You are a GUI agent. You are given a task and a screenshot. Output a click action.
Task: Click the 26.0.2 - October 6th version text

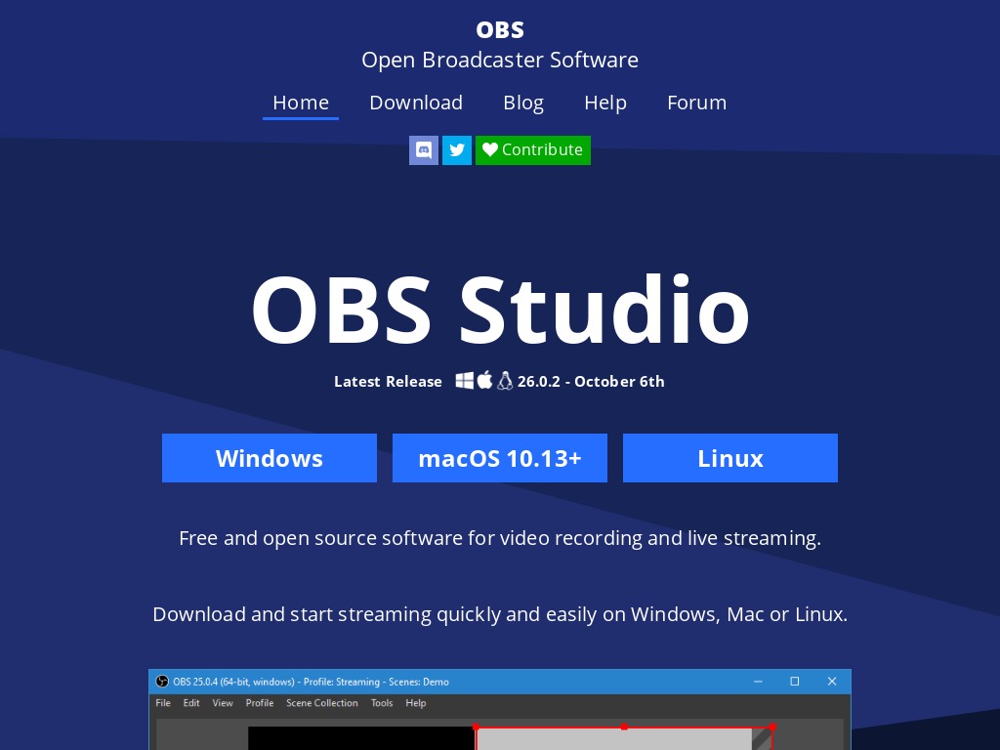click(591, 382)
